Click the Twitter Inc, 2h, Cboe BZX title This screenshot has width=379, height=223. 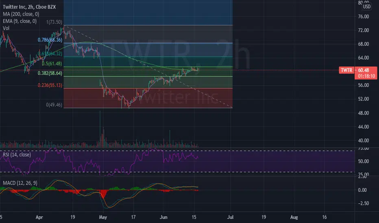[x=29, y=7]
